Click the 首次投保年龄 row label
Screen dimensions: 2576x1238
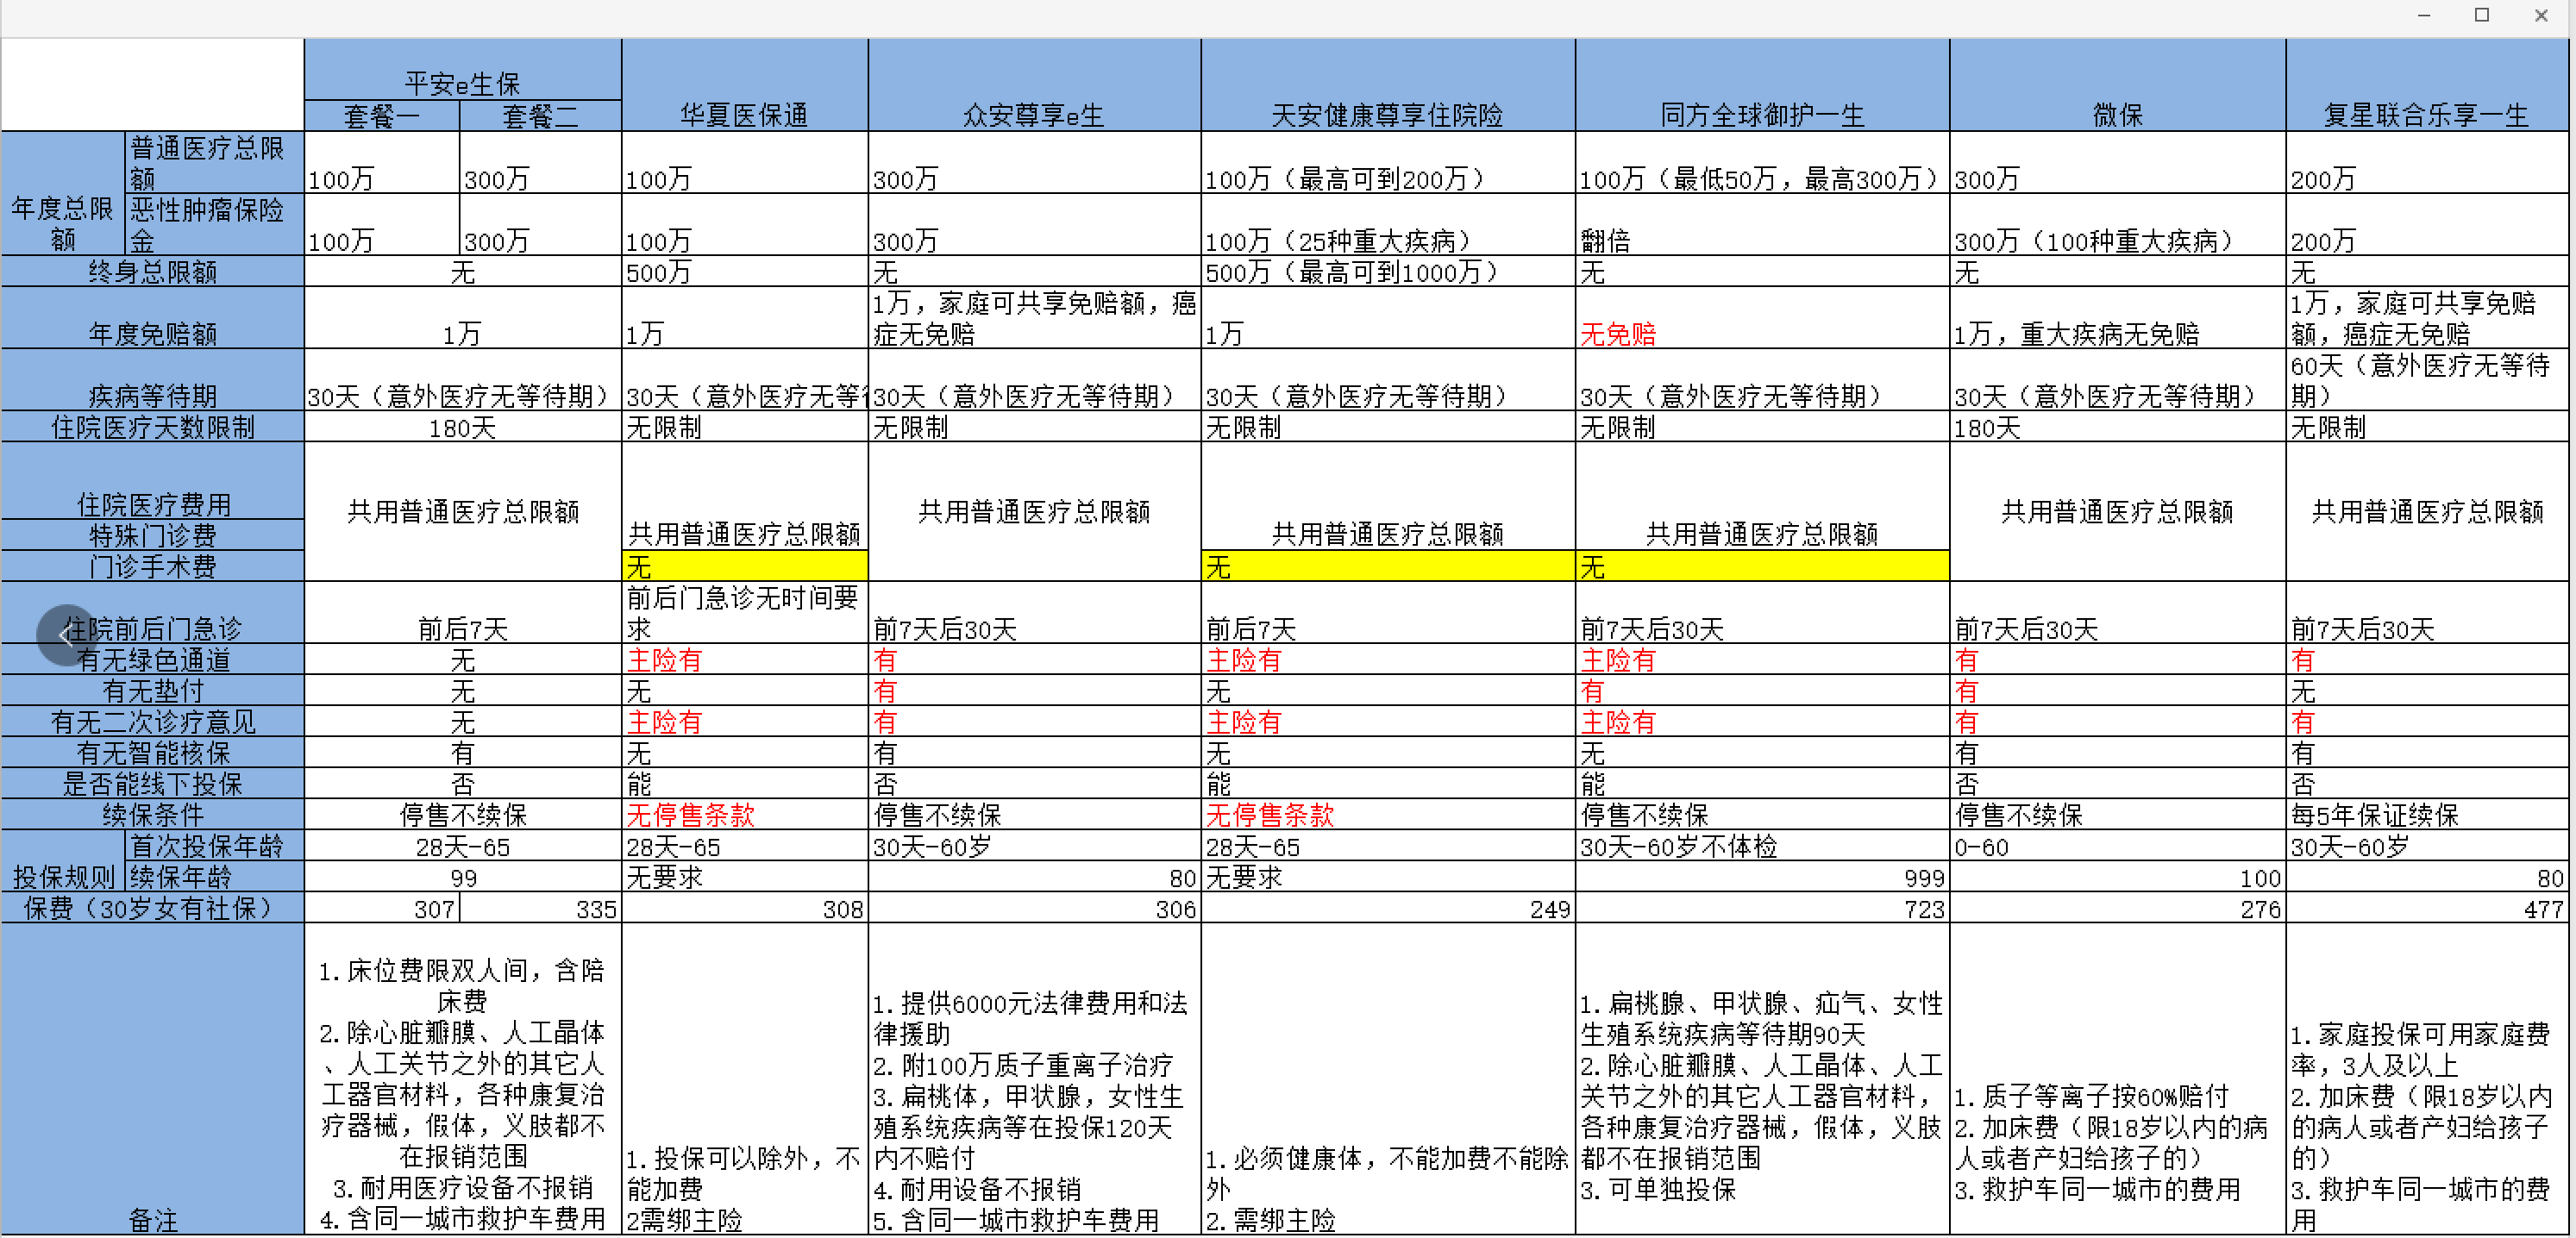[214, 845]
